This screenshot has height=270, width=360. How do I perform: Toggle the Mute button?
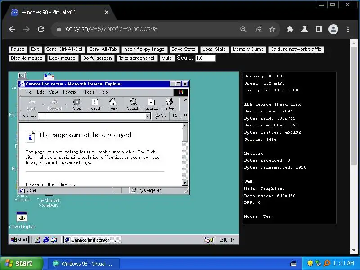[x=167, y=58]
